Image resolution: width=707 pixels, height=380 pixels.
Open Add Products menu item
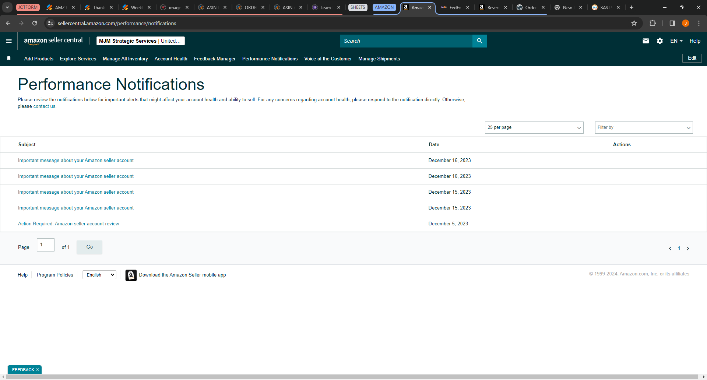[39, 59]
